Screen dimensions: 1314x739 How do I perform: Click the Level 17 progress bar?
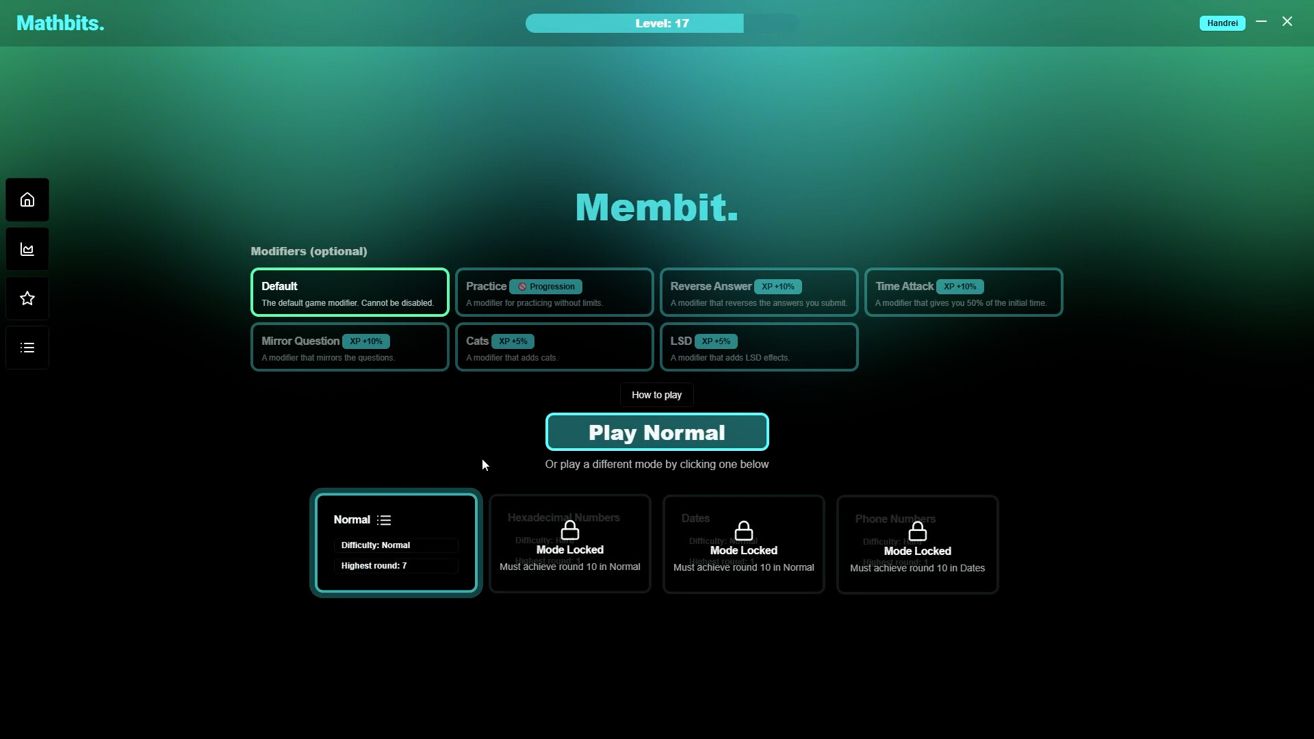[660, 23]
